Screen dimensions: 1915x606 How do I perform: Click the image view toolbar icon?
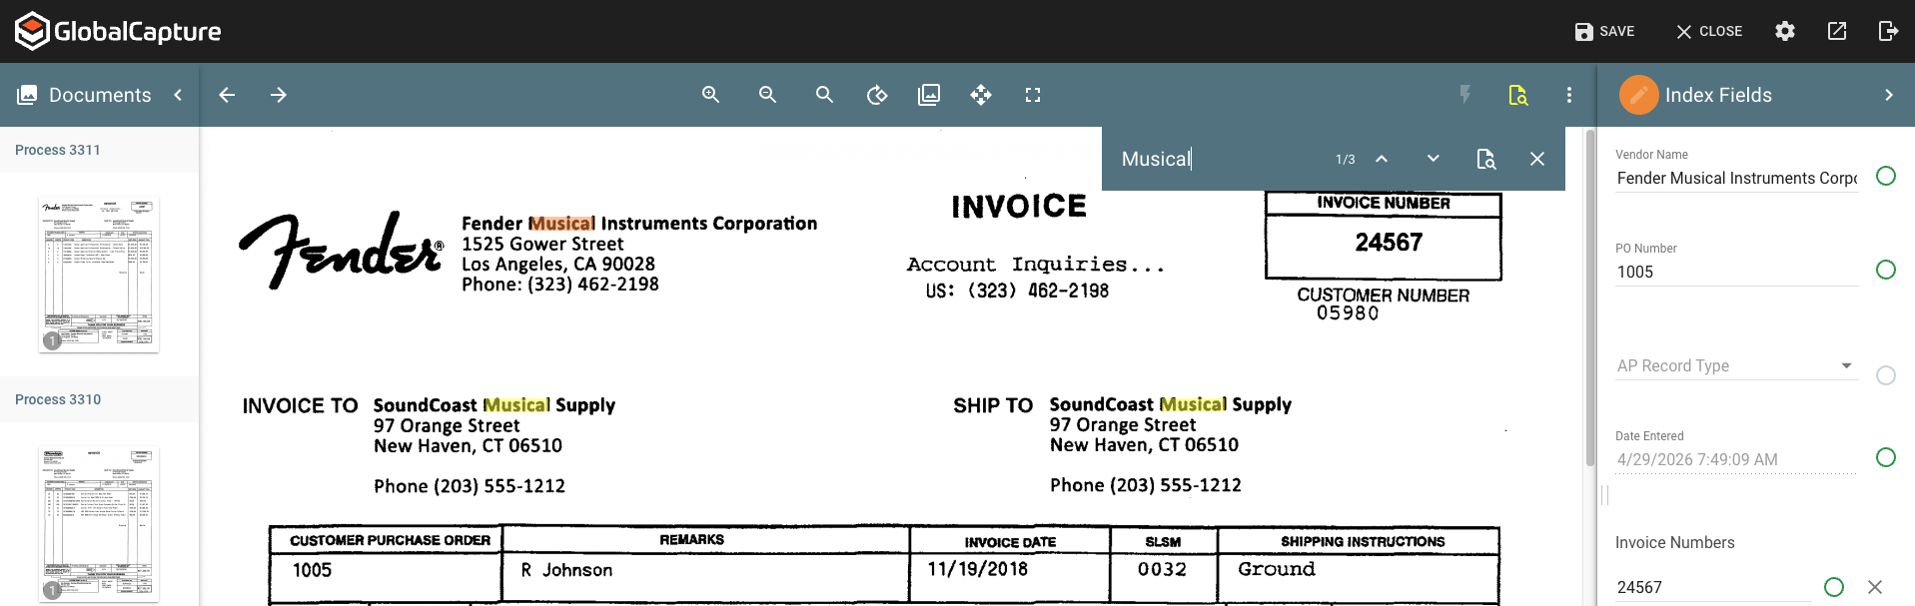tap(929, 95)
